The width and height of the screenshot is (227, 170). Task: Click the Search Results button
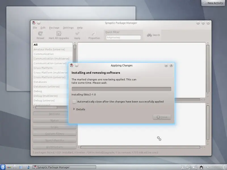point(54,140)
